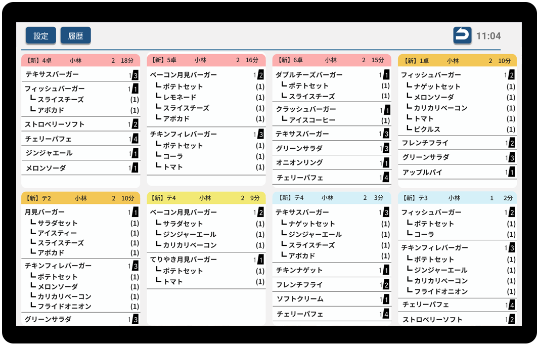Tap the アイスコーヒー option row
This screenshot has height=345, width=538.
332,120
